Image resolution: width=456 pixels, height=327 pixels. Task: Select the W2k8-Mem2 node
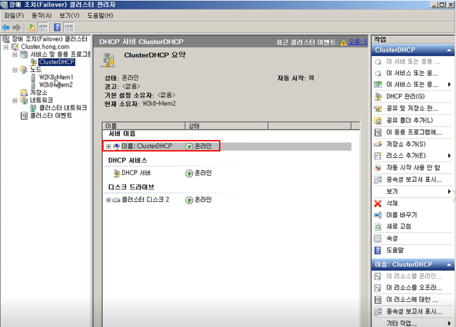click(x=56, y=85)
